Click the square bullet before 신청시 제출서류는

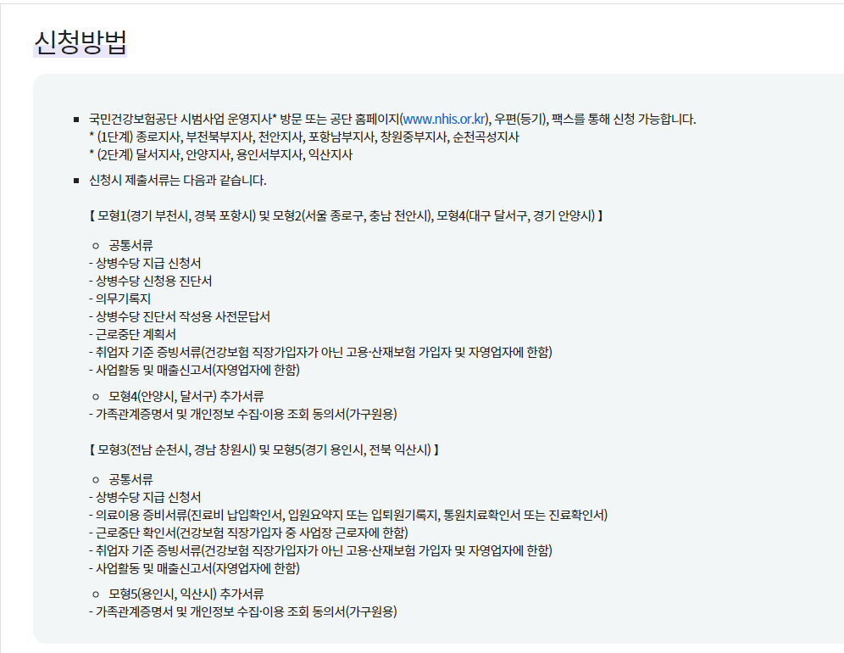tap(76, 181)
